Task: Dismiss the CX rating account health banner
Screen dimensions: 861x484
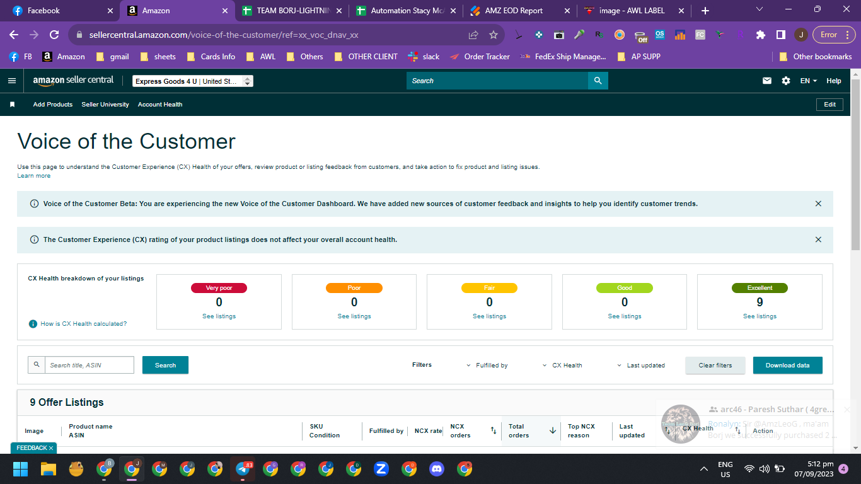Action: (818, 239)
